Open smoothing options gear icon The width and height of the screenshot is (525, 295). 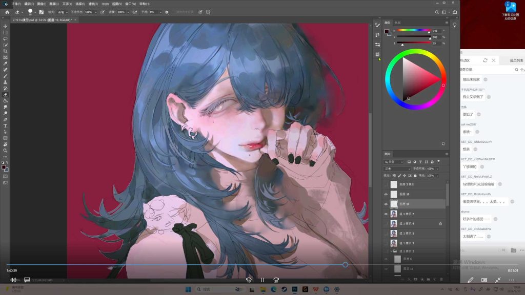pos(167,12)
